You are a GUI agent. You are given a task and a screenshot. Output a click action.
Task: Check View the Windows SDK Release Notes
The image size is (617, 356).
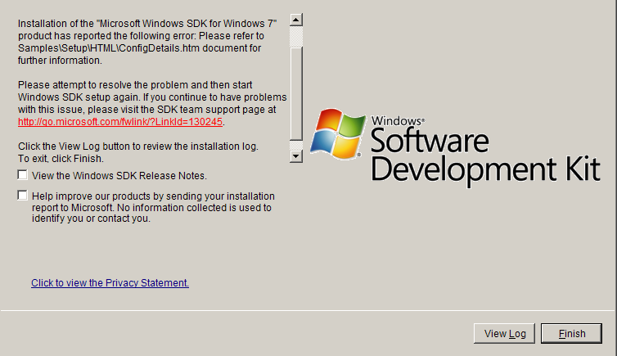[23, 175]
